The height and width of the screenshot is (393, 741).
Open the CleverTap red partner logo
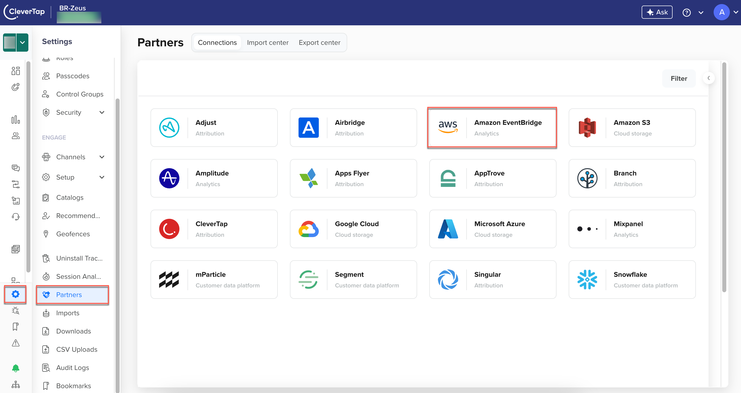point(169,229)
